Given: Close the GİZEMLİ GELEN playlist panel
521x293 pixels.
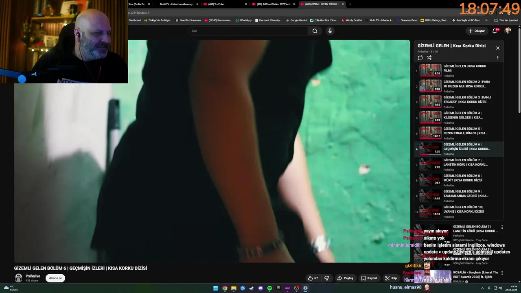Looking at the screenshot, I should coord(497,48).
